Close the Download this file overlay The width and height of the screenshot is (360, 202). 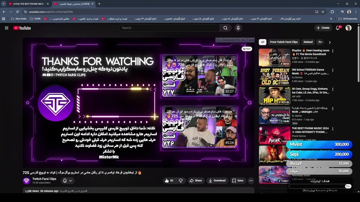(x=252, y=40)
